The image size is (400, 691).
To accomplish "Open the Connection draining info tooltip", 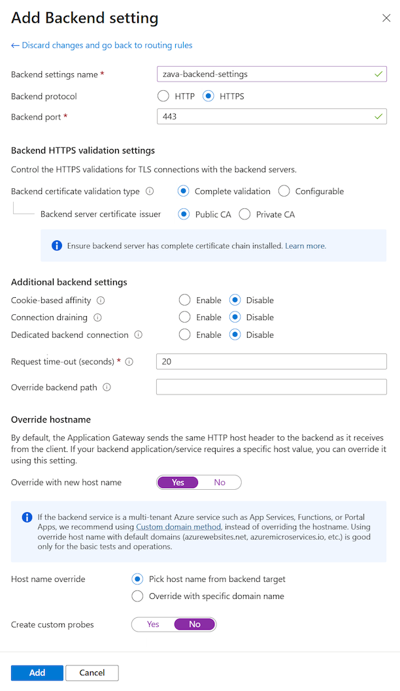I will point(97,317).
